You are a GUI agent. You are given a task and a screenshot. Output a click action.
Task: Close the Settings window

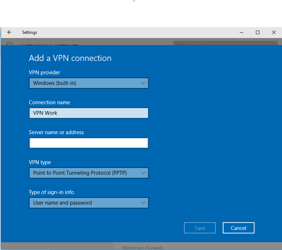274,32
